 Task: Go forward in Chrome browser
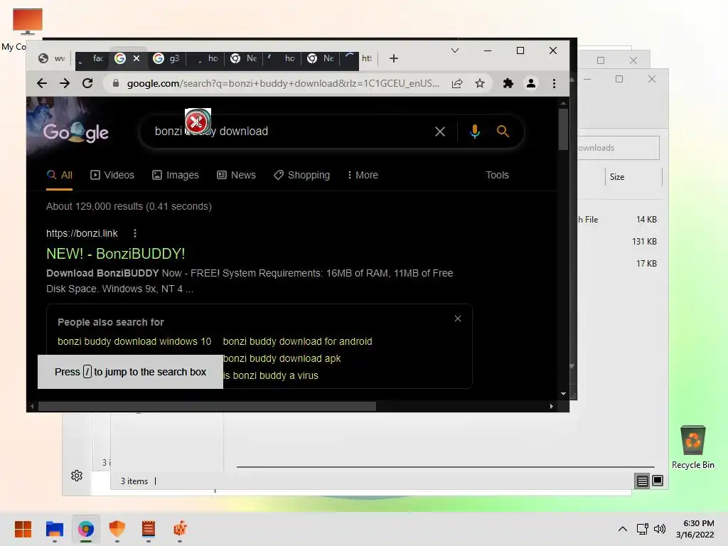coord(65,84)
